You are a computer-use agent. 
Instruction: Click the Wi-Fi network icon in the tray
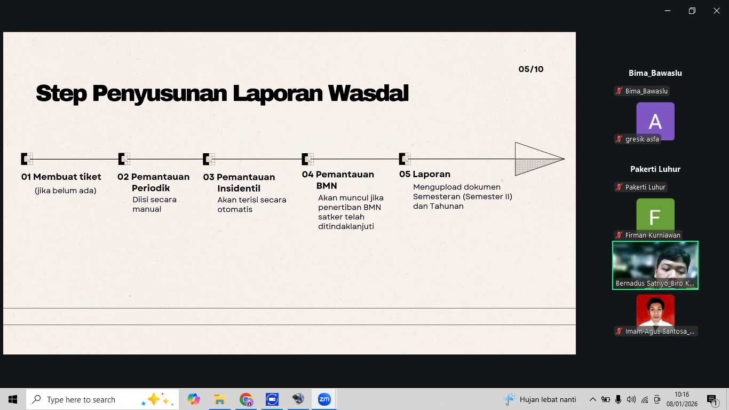[x=645, y=399]
